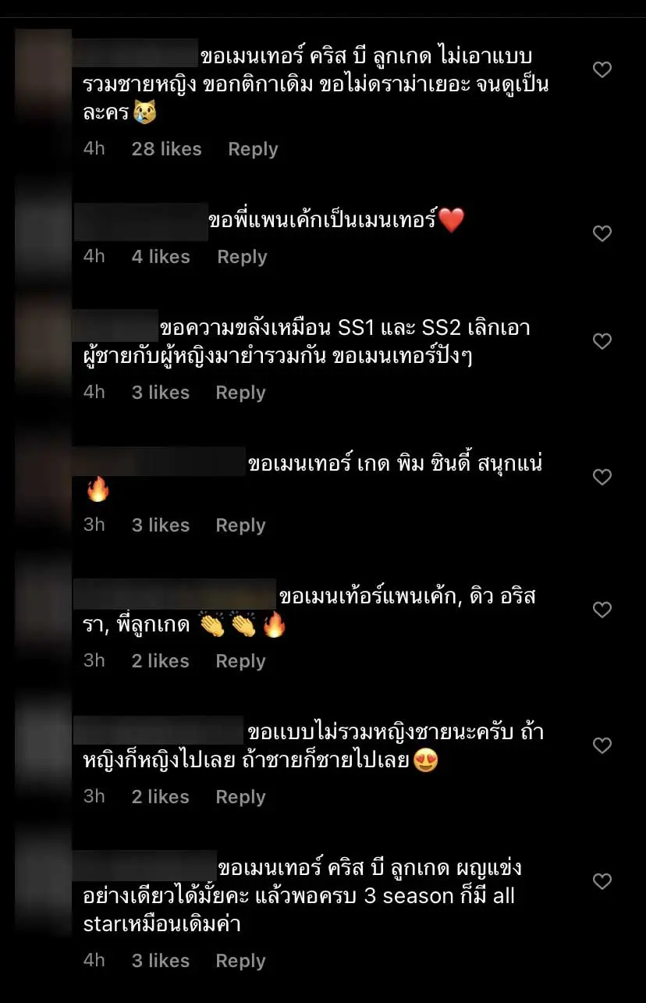Image resolution: width=646 pixels, height=1003 pixels.
Task: Reply to the SS1 and SS2 comment
Action: [x=240, y=393]
